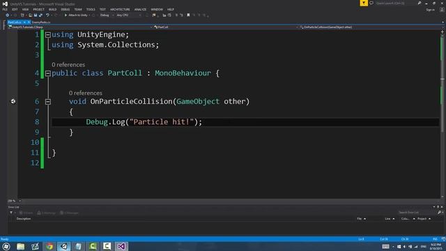Open the PartColl class navigation dropdown

point(226,27)
